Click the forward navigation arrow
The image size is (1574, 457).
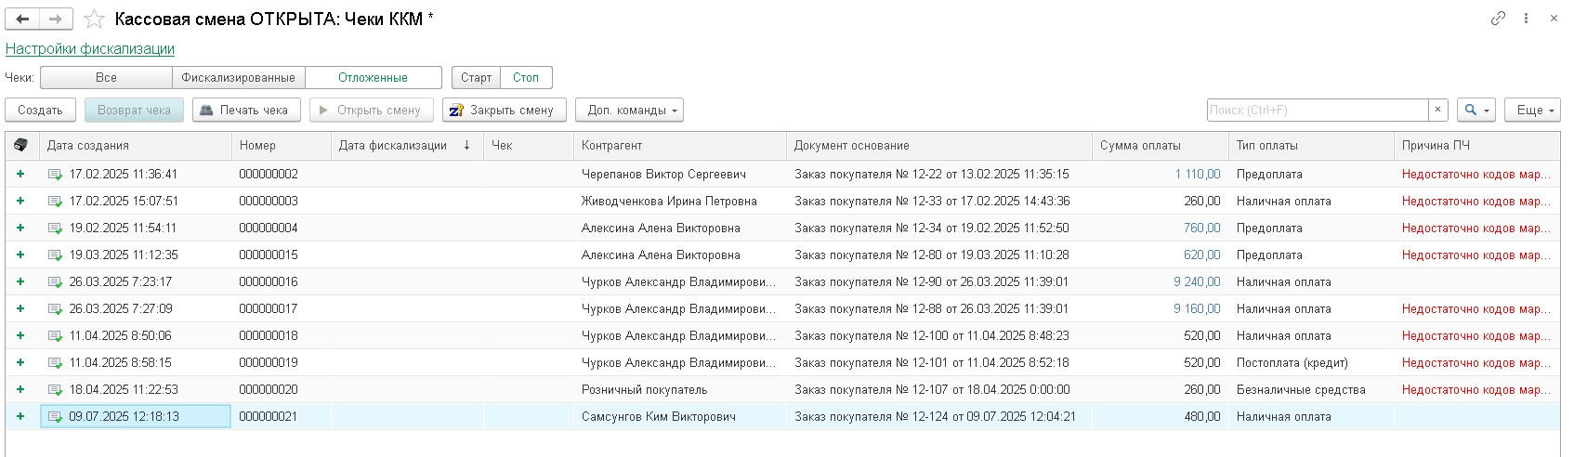click(56, 19)
